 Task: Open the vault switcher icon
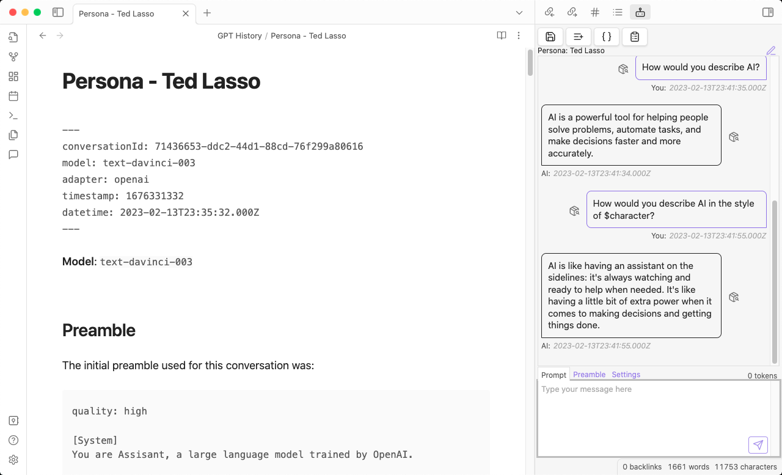(13, 421)
